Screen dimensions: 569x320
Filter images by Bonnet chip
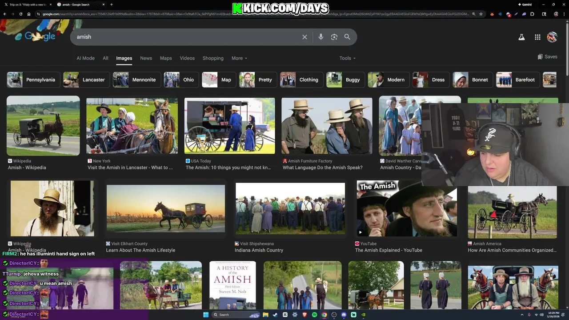[473, 80]
